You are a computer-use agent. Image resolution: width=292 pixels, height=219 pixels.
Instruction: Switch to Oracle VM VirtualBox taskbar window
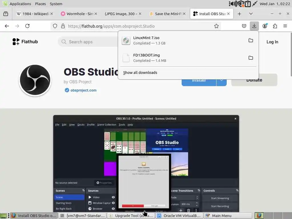pyautogui.click(x=180, y=216)
